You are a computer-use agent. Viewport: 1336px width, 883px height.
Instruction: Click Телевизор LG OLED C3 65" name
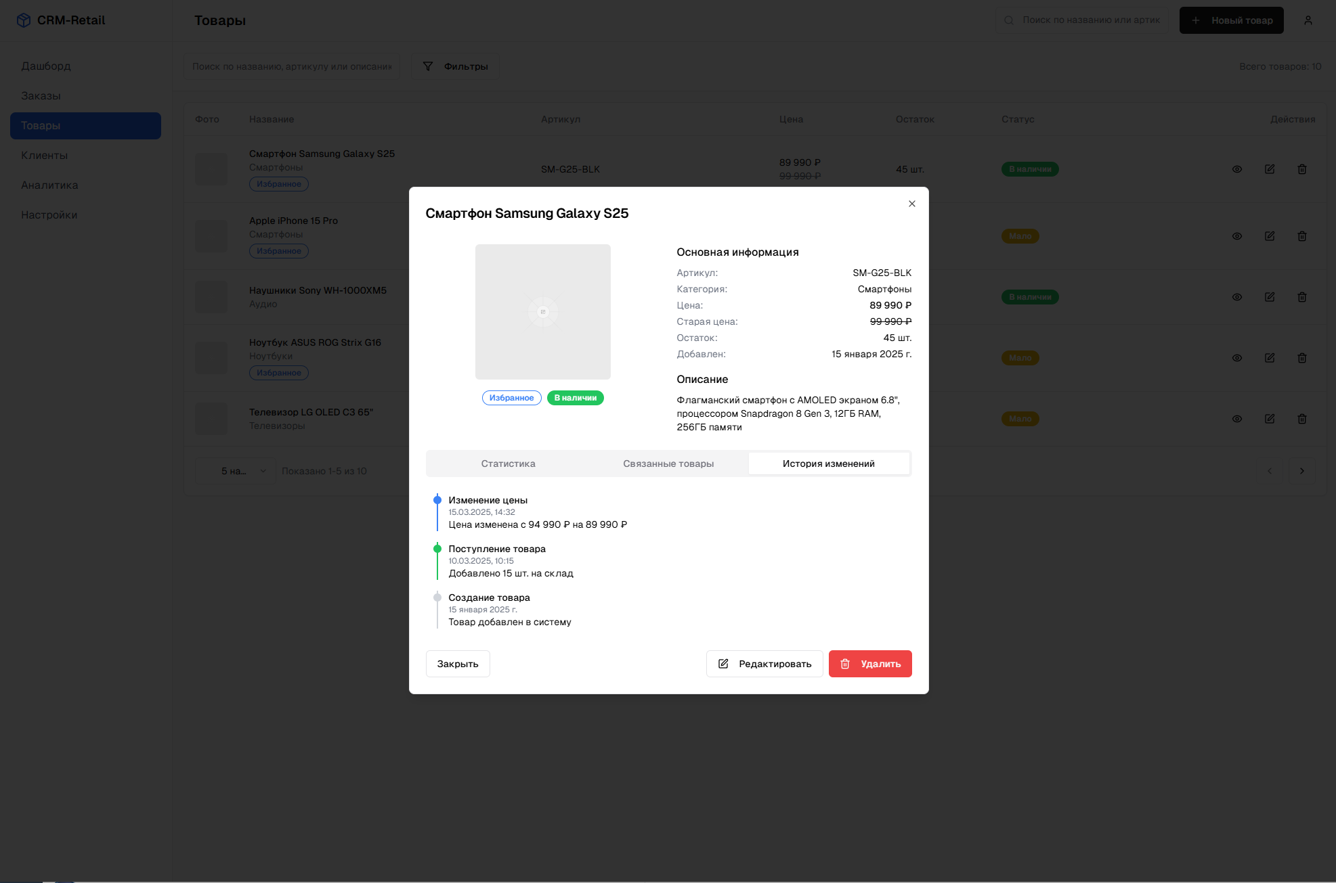pos(311,412)
